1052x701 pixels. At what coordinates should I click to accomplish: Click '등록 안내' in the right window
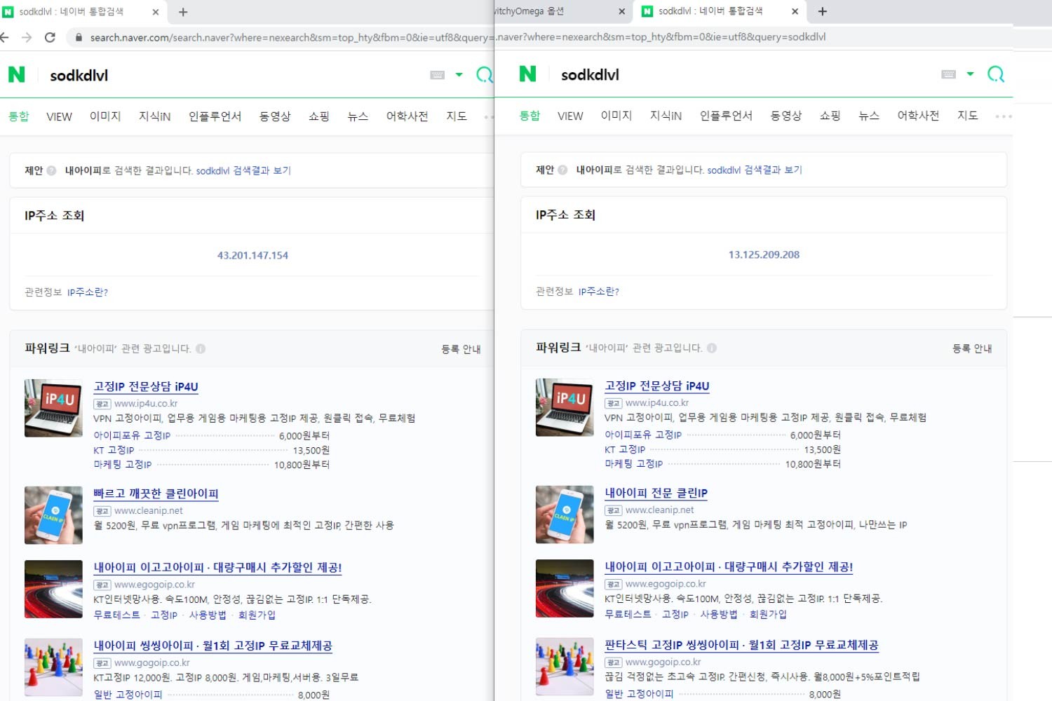click(972, 348)
